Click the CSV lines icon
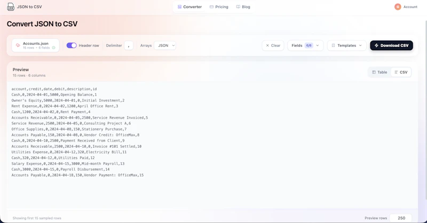 click(x=396, y=72)
